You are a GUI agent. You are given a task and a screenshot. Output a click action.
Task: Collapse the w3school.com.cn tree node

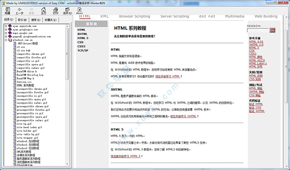pos(6,40)
